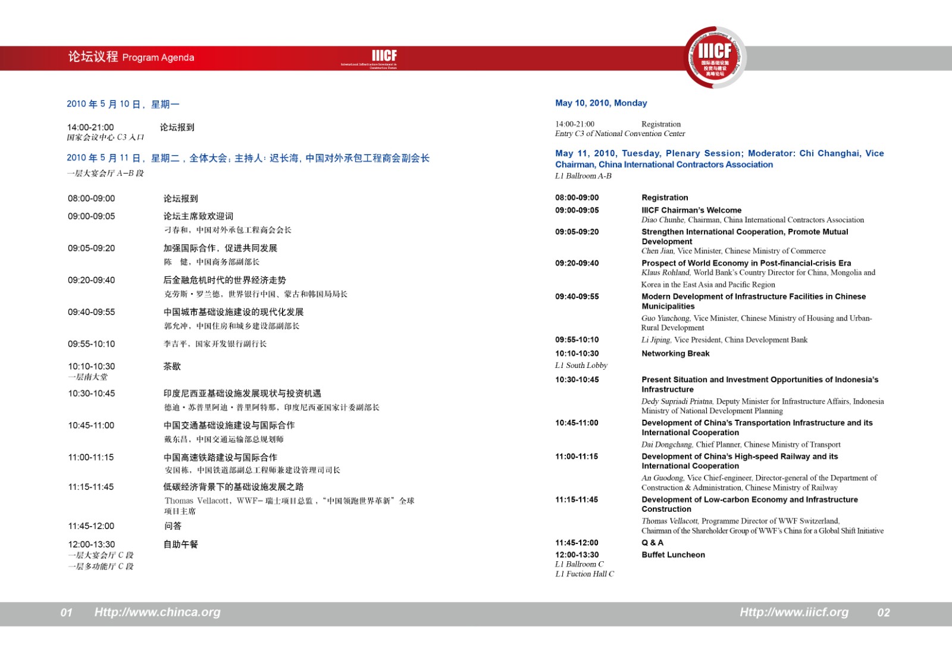Open the Http://www.chinca.org link

(157, 612)
